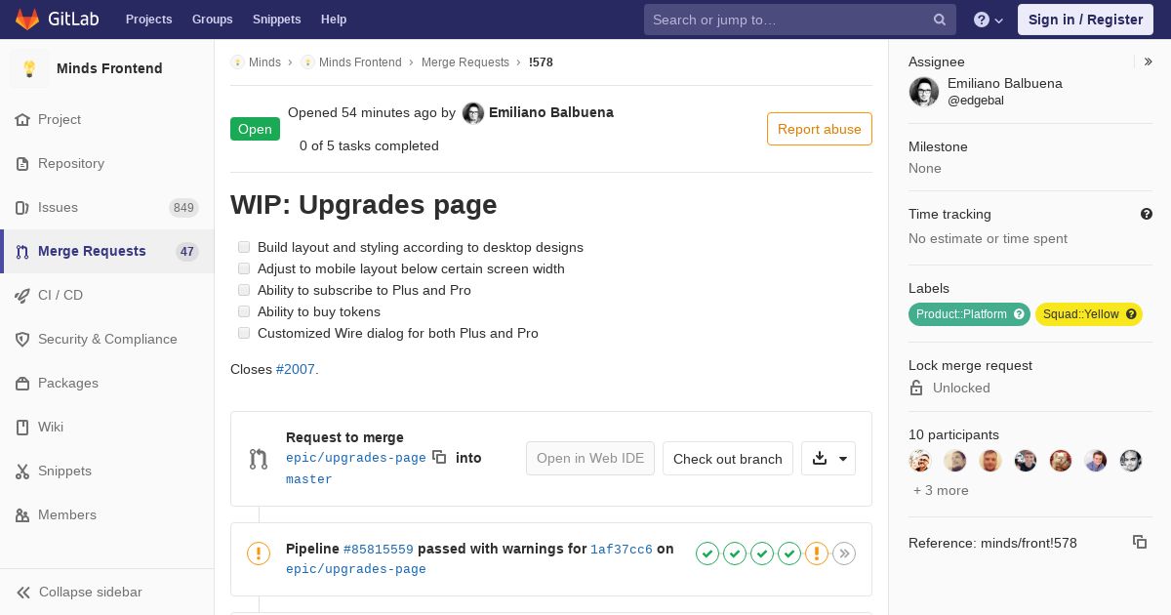Open pipeline #85815559 link

pyautogui.click(x=379, y=550)
